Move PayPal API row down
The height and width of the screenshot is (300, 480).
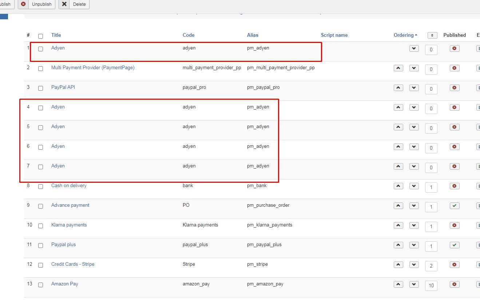tap(414, 88)
